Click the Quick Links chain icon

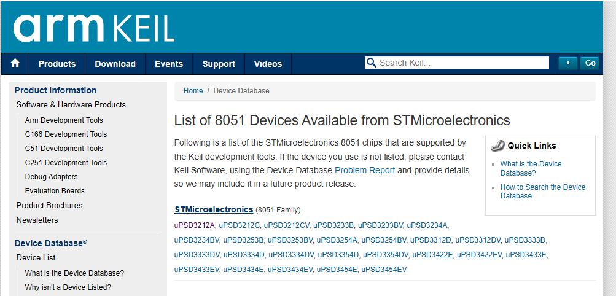coord(497,146)
